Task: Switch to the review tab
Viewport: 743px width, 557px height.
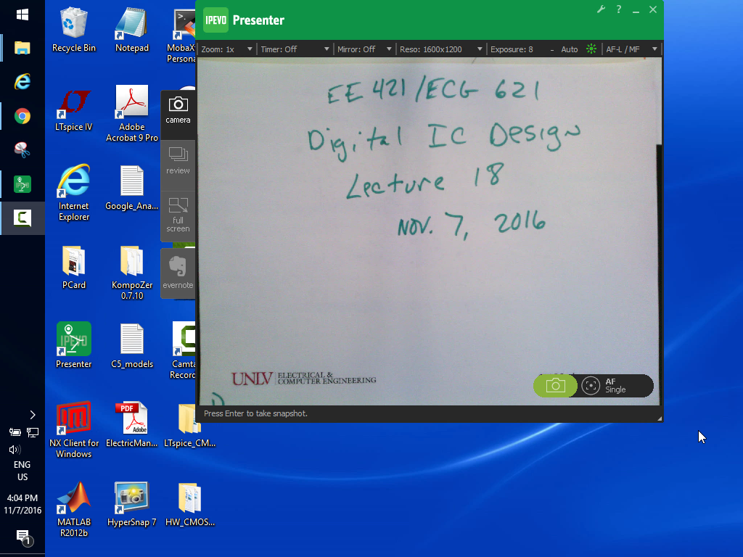Action: point(178,160)
